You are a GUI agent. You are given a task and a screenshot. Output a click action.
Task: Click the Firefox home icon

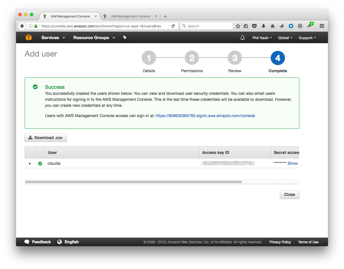point(272,26)
